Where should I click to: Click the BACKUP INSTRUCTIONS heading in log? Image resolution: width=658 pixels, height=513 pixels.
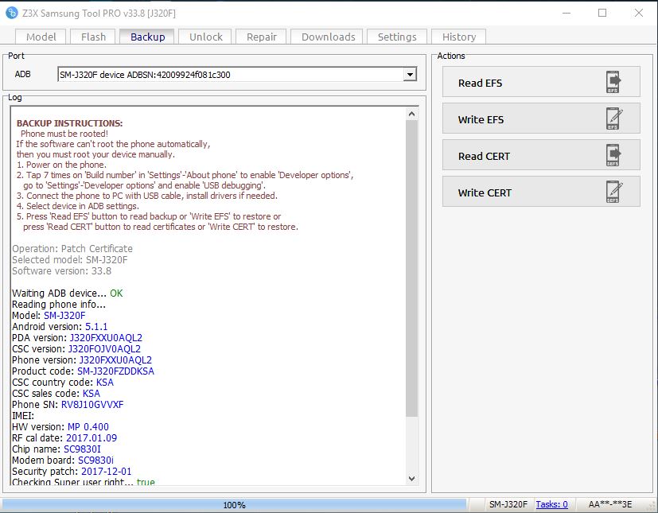click(x=70, y=123)
